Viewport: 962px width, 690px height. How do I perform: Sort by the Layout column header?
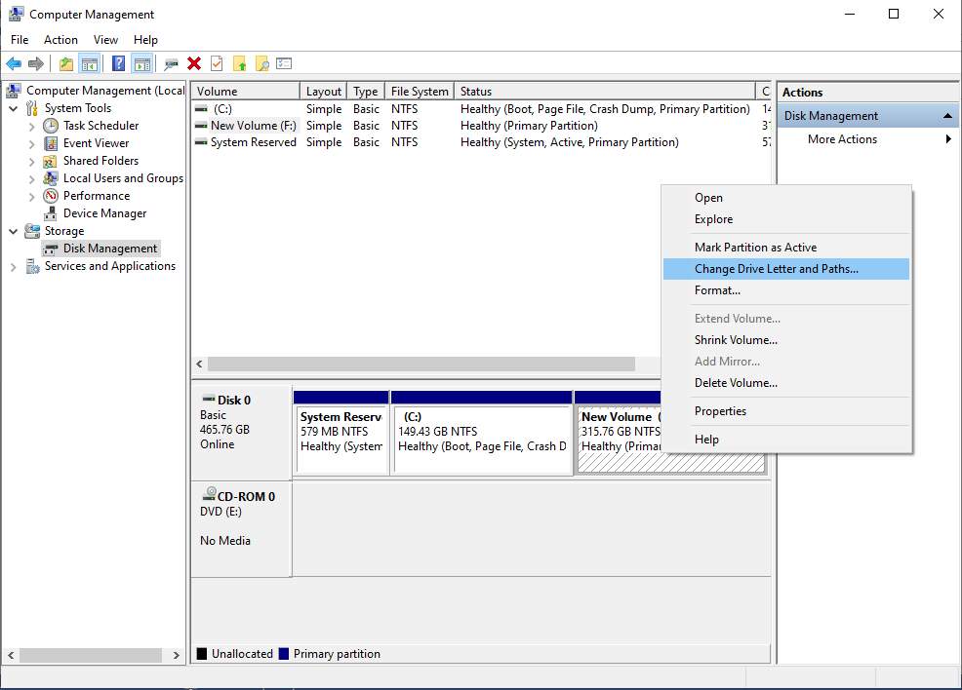(x=323, y=92)
